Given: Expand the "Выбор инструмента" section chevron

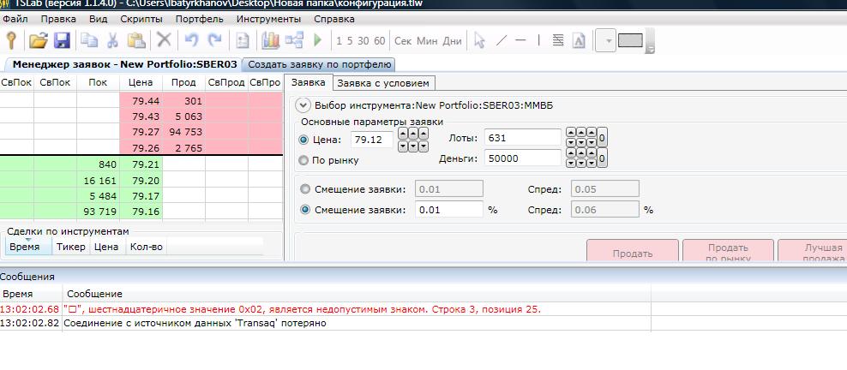Looking at the screenshot, I should pos(302,105).
